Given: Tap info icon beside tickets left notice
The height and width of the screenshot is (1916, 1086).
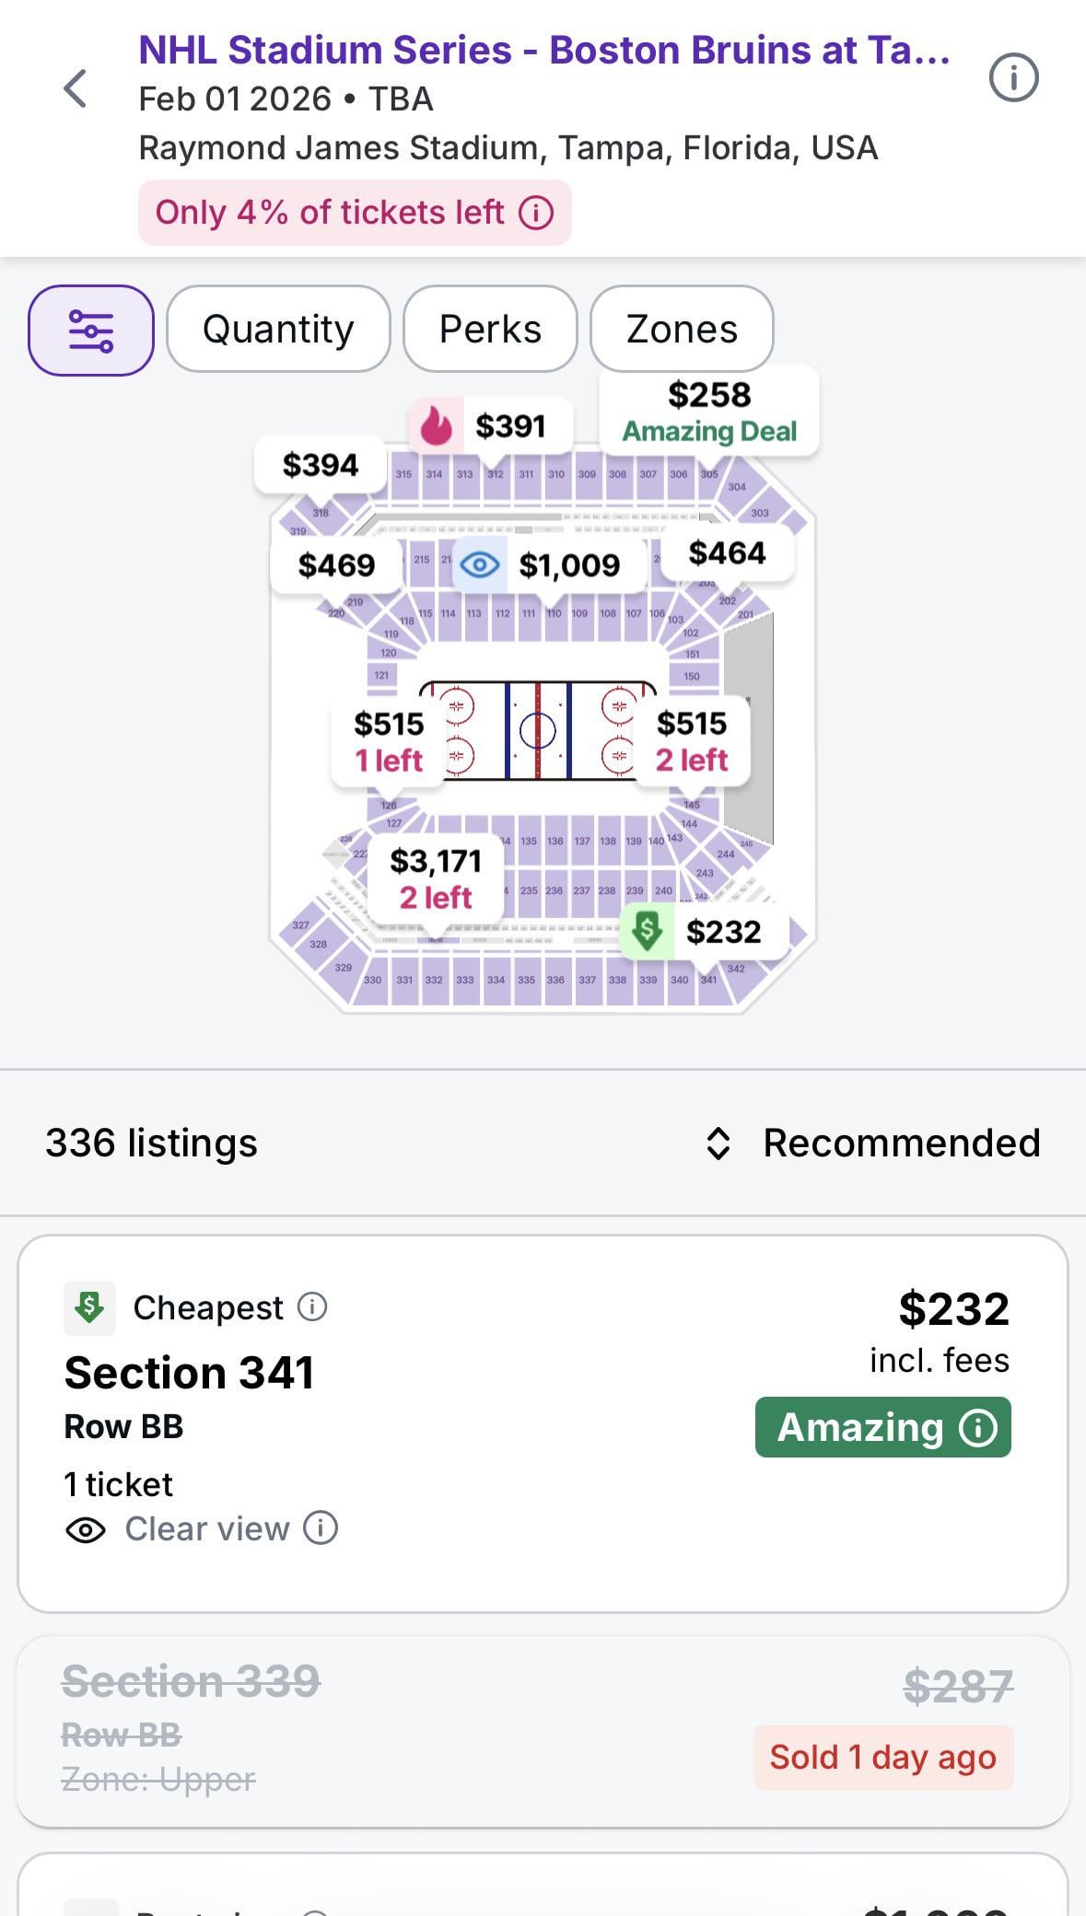Looking at the screenshot, I should pos(536,213).
